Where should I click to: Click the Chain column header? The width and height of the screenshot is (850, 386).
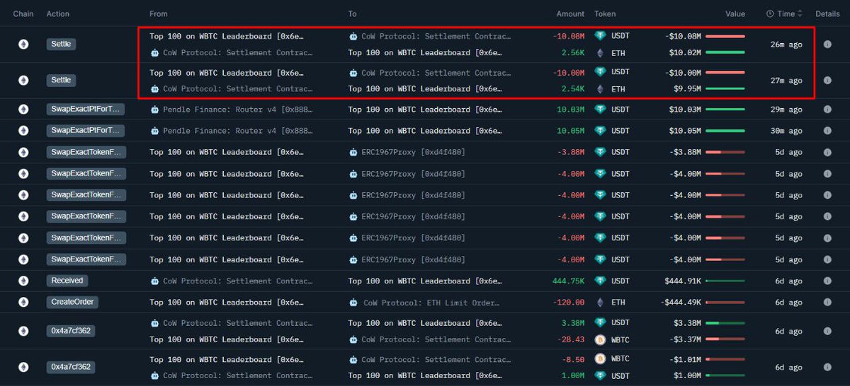click(23, 13)
